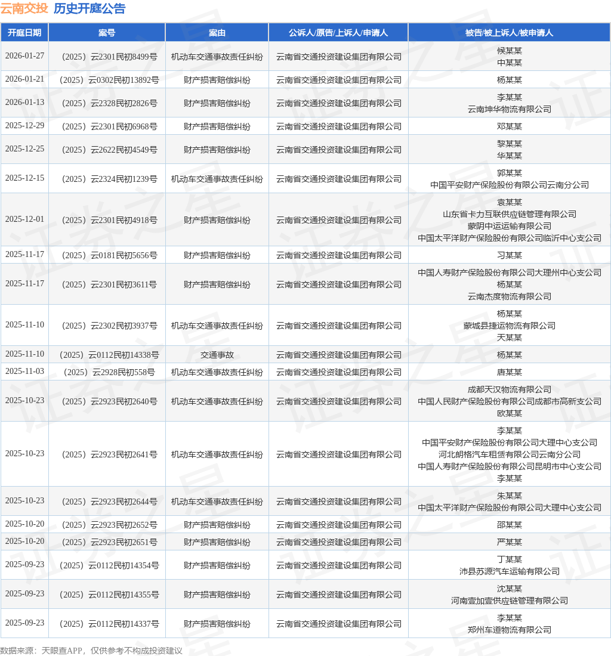Click case number 云0112民初14338号
The image size is (611, 656).
click(x=109, y=354)
